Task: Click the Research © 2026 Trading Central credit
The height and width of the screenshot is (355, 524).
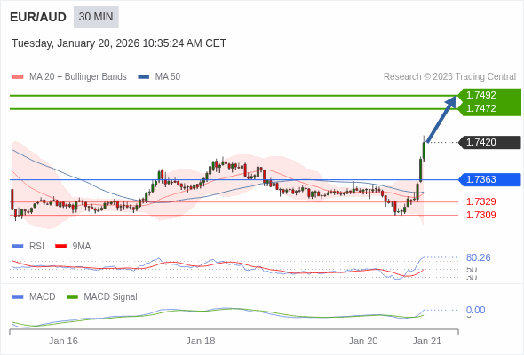Action: [x=449, y=77]
